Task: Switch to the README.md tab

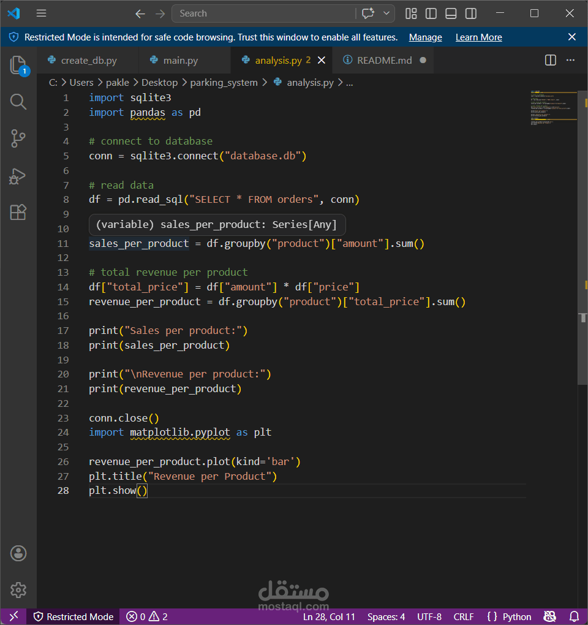Action: 385,60
